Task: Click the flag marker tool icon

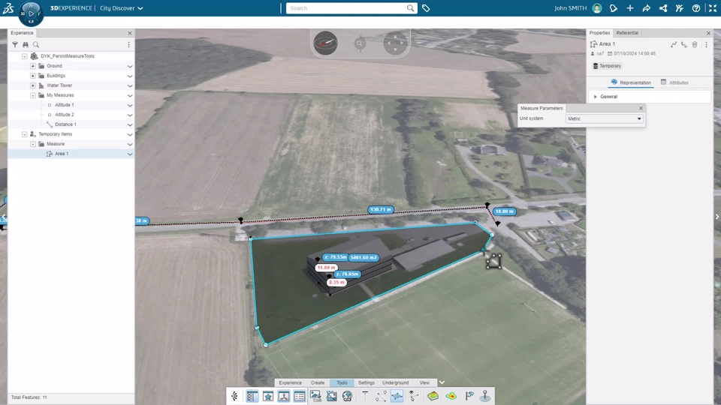Action: [x=469, y=396]
